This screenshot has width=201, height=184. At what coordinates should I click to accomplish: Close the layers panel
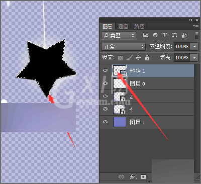[x=197, y=20]
